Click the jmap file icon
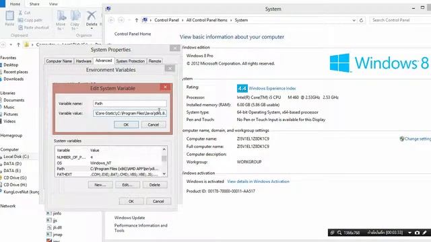431x242 pixels. tap(49, 235)
